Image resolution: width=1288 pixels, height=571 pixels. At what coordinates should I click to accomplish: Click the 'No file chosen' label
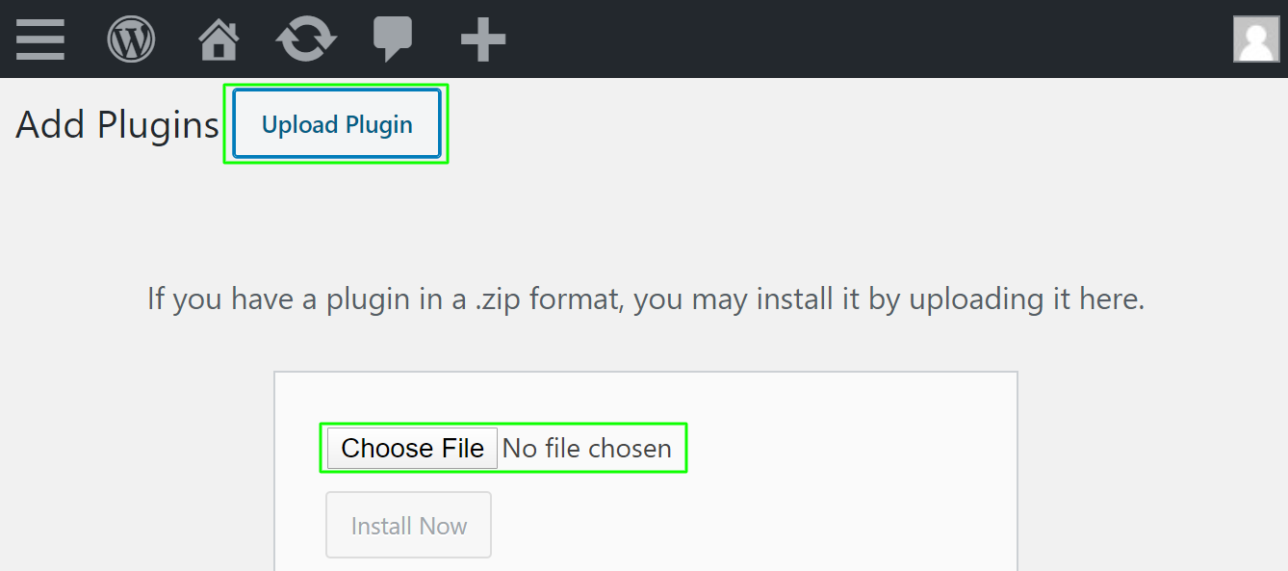coord(587,449)
